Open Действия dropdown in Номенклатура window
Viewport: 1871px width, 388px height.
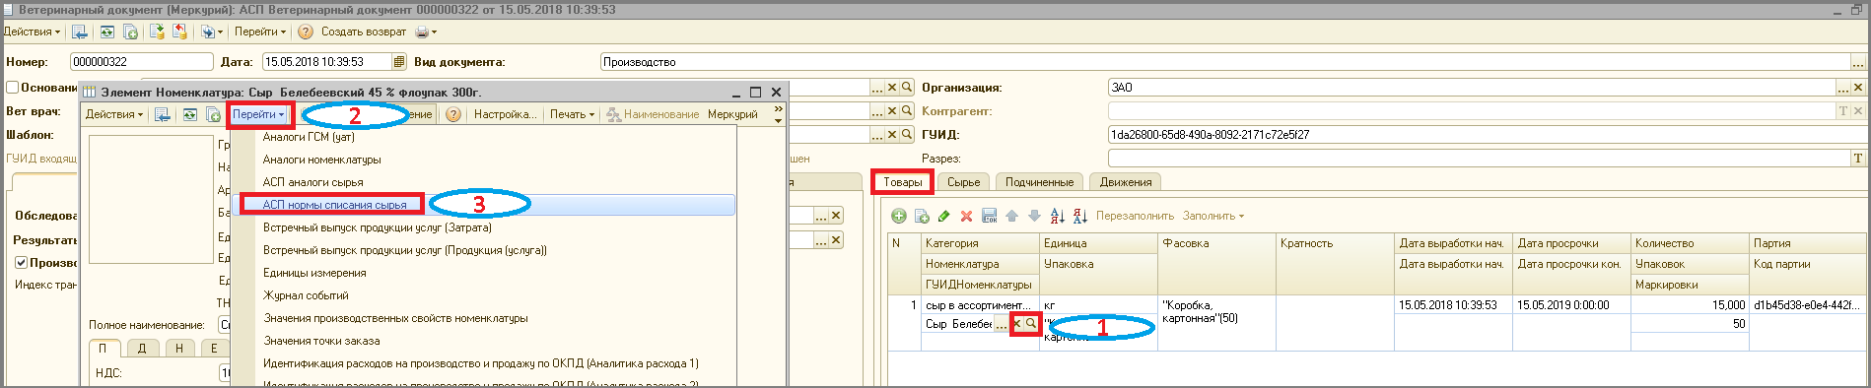tap(114, 114)
